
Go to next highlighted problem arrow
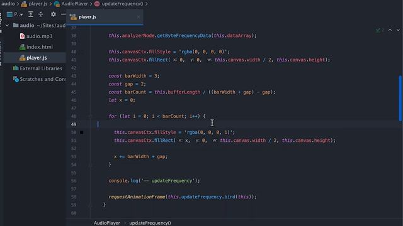coord(398,30)
